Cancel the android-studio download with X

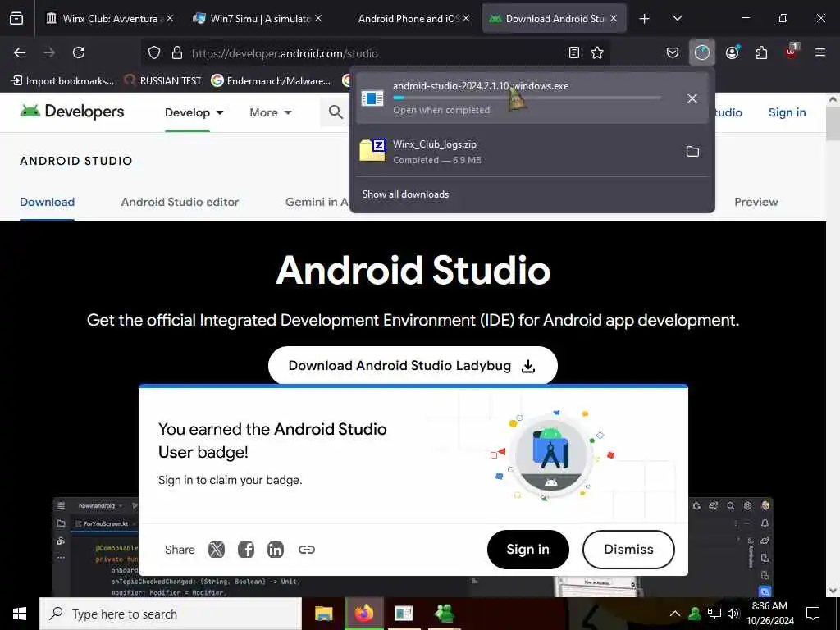(x=692, y=98)
